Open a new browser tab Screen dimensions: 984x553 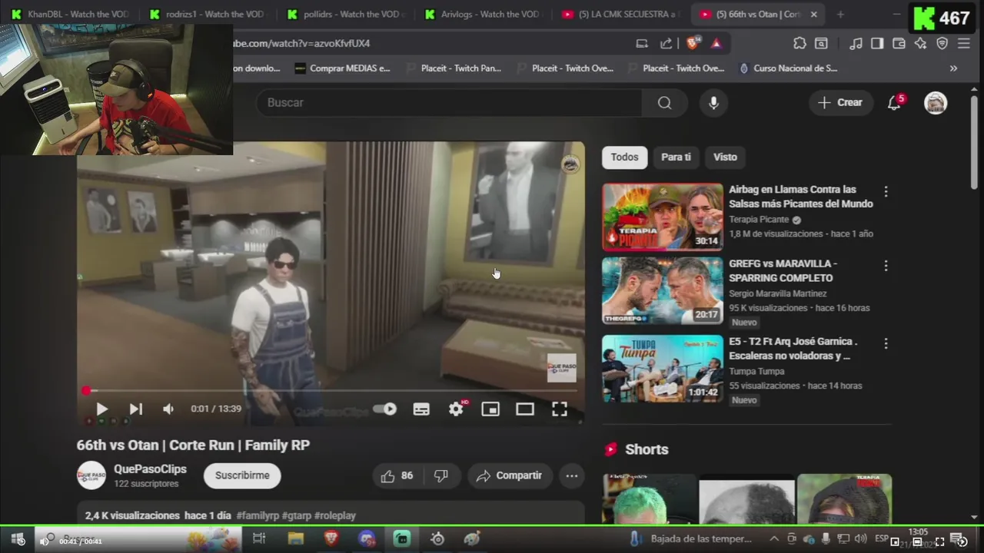[x=840, y=14]
